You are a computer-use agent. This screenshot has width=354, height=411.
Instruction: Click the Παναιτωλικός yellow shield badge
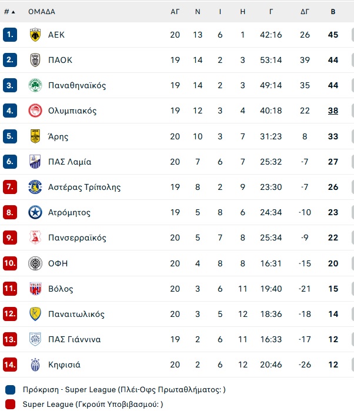(x=35, y=314)
